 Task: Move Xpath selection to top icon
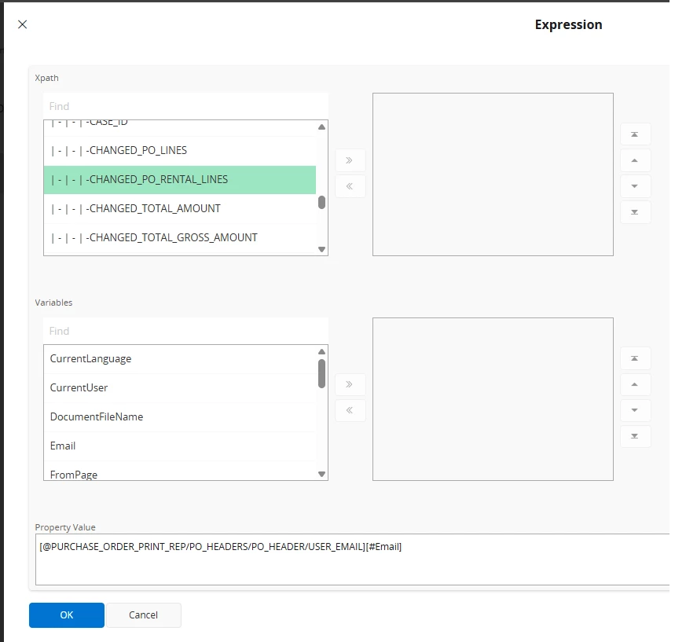click(x=635, y=134)
